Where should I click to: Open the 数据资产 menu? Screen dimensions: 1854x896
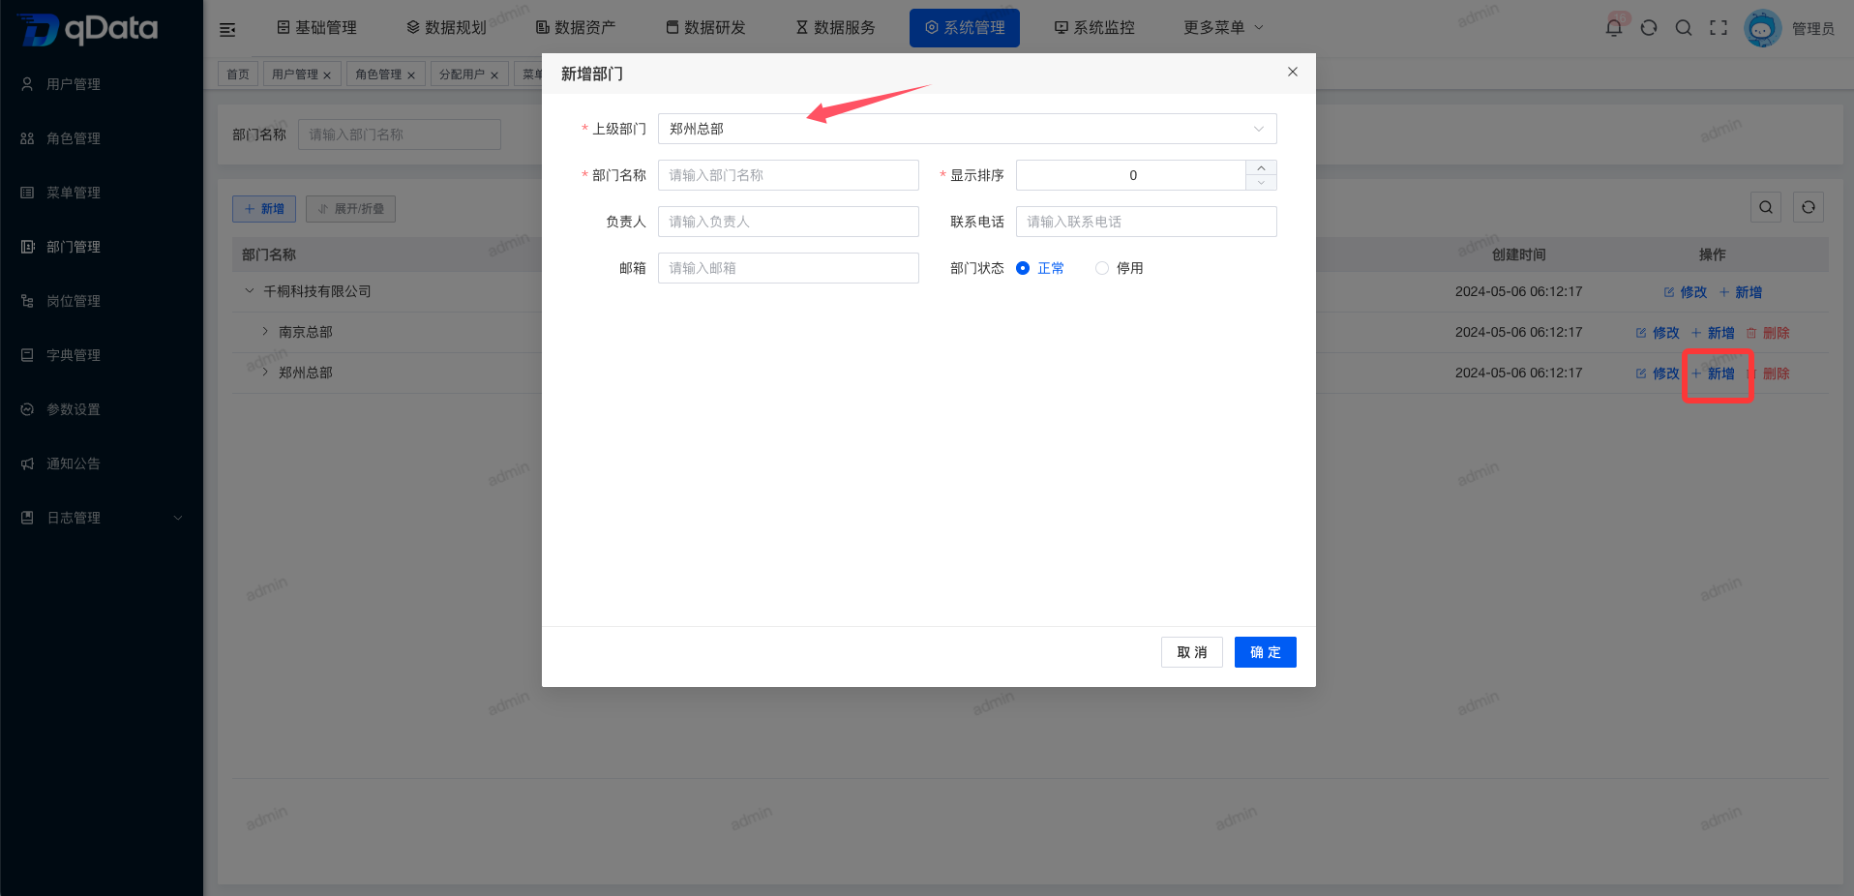[x=576, y=27]
